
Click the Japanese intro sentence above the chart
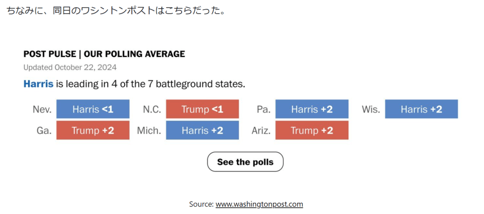point(116,10)
